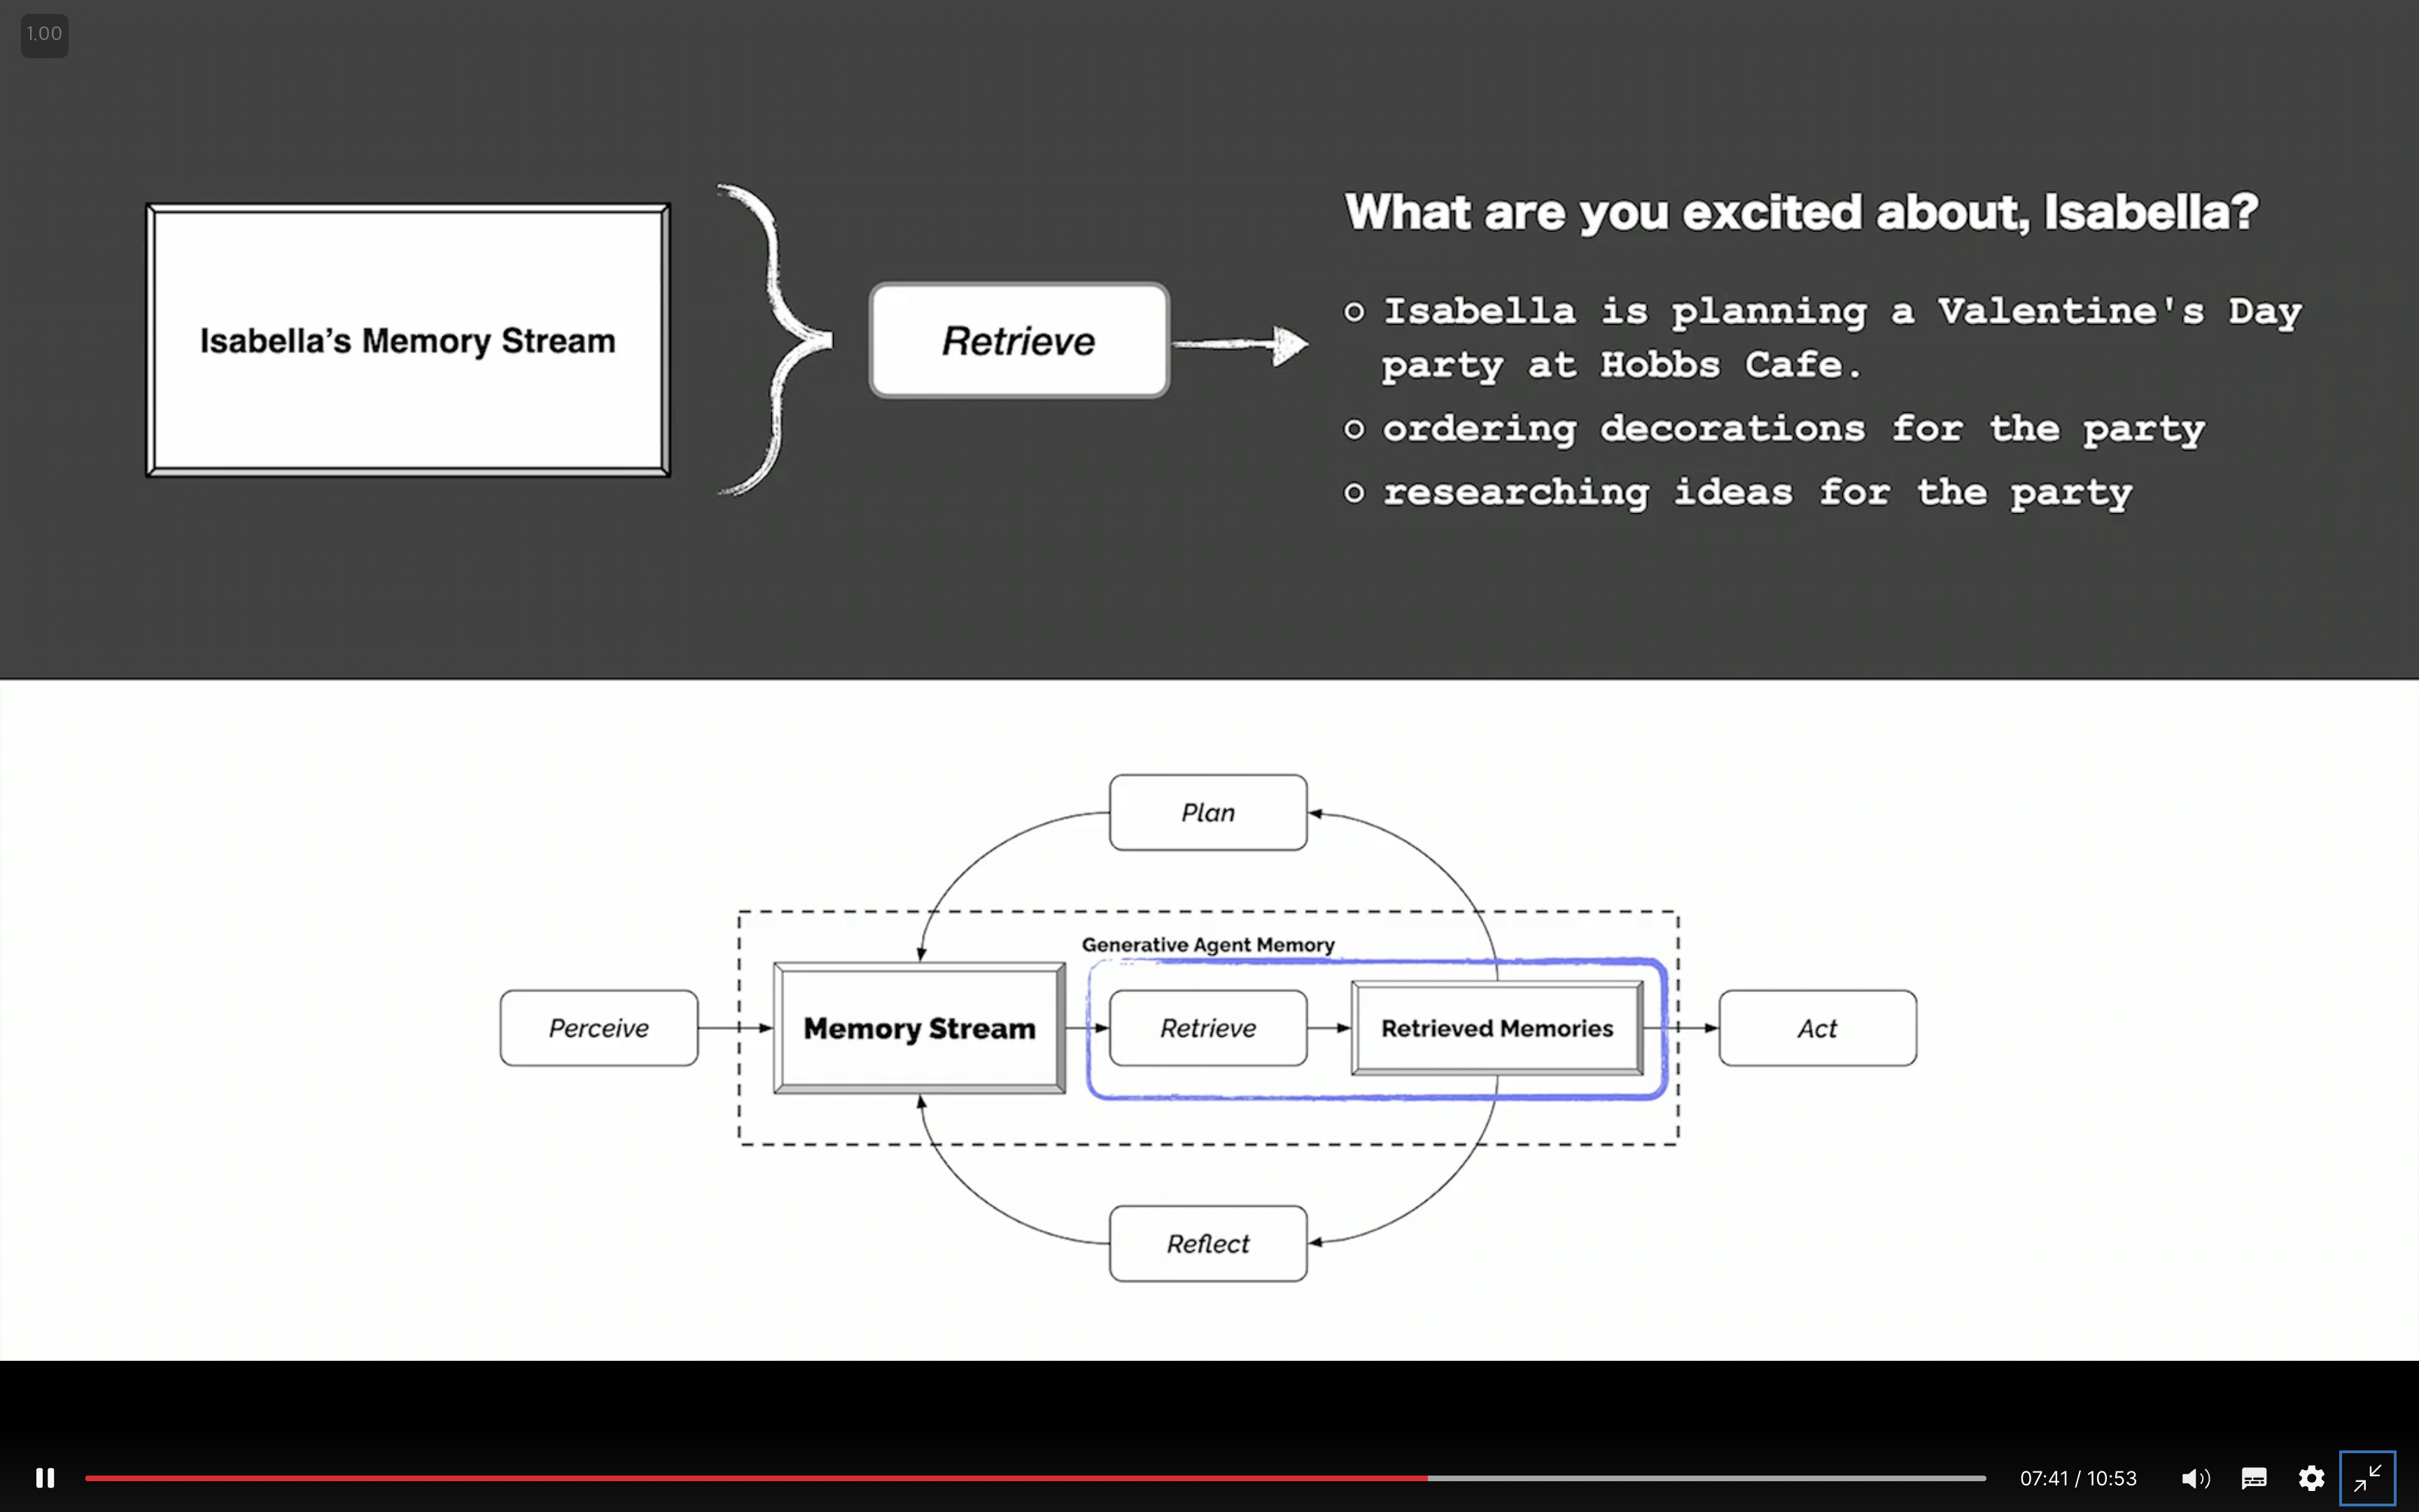Image resolution: width=2419 pixels, height=1512 pixels.
Task: Exit fullscreen mode
Action: coord(2367,1478)
